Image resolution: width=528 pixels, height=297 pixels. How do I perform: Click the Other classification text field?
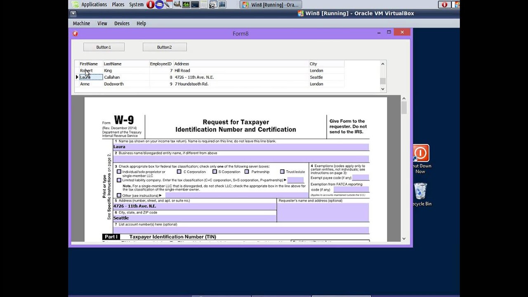pos(236,196)
